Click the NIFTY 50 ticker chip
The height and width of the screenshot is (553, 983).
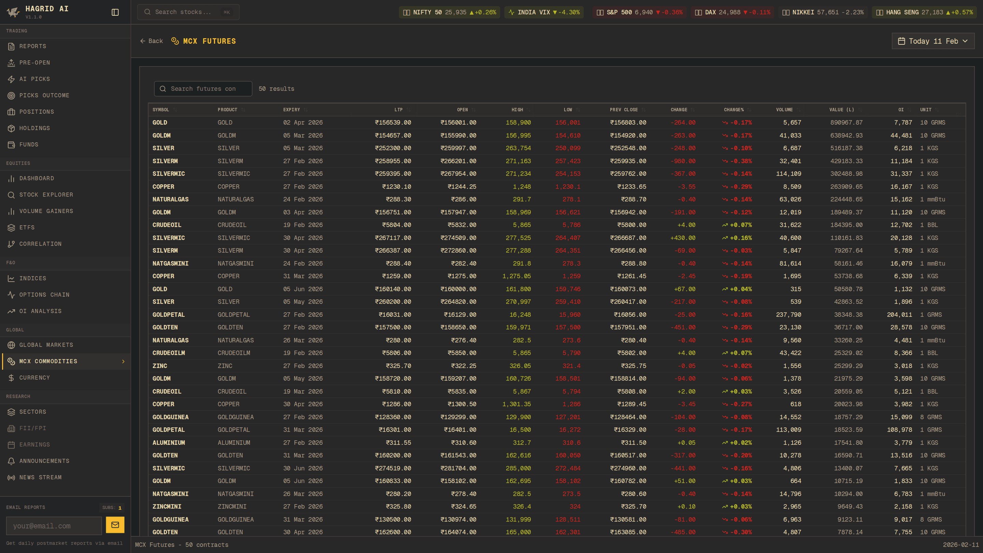[x=449, y=12]
